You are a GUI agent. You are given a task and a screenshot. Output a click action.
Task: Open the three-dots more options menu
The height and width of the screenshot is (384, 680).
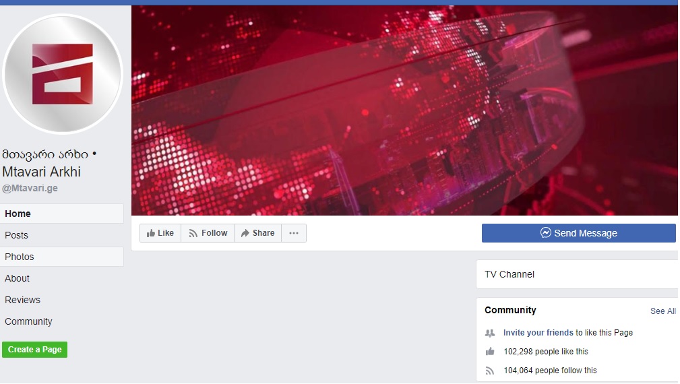[294, 233]
